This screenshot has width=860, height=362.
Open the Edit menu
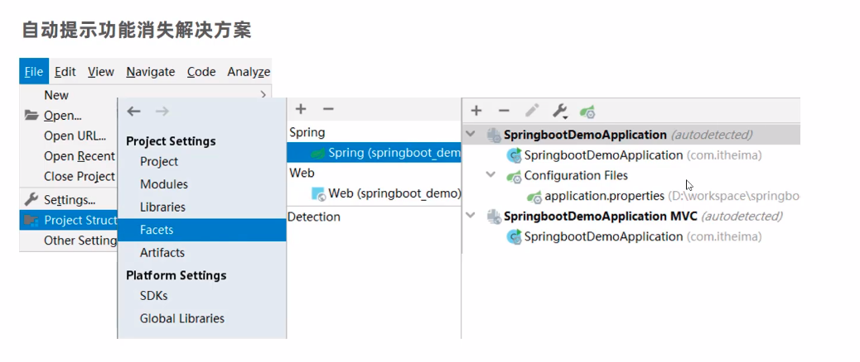[x=65, y=72]
